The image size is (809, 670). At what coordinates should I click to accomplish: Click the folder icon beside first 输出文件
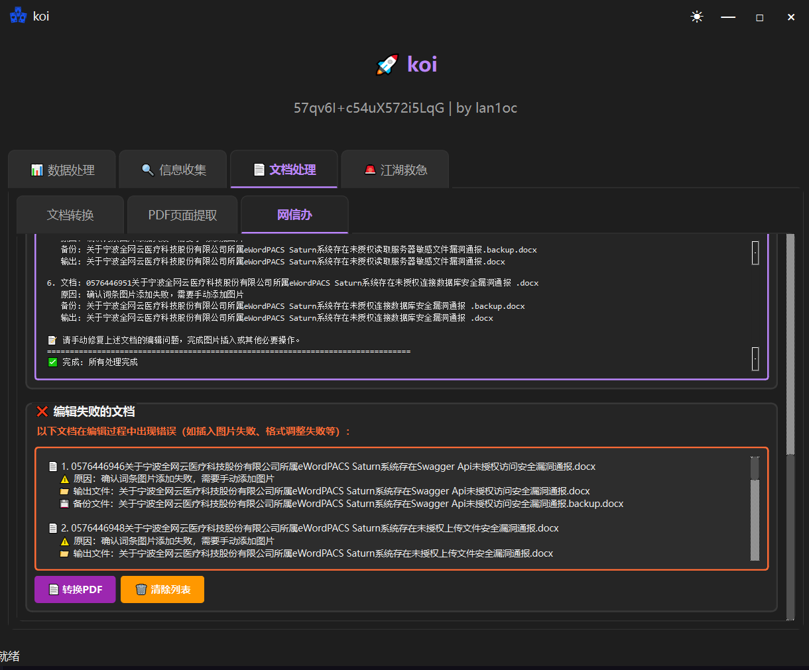click(x=64, y=492)
